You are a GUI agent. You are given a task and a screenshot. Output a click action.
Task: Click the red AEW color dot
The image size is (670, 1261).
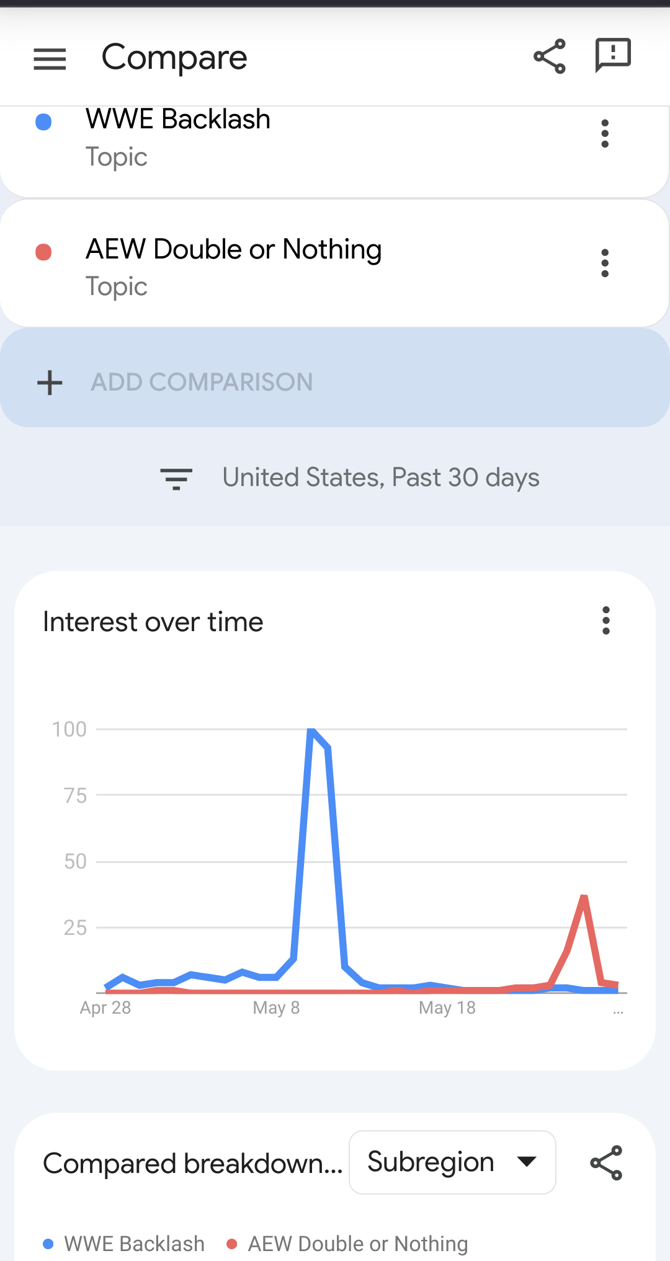(x=43, y=252)
